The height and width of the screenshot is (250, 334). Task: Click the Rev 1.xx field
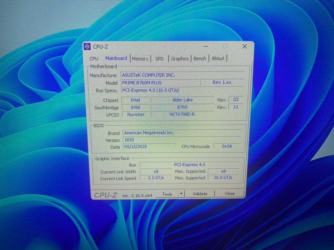(222, 82)
